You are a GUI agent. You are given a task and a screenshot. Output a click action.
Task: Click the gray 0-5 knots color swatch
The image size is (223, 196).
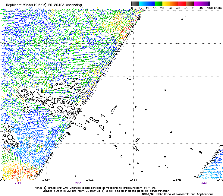[135, 4]
